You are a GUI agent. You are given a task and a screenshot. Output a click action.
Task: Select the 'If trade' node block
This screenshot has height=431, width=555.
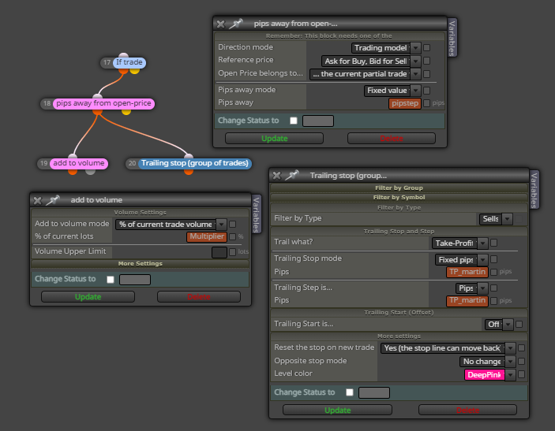[129, 62]
